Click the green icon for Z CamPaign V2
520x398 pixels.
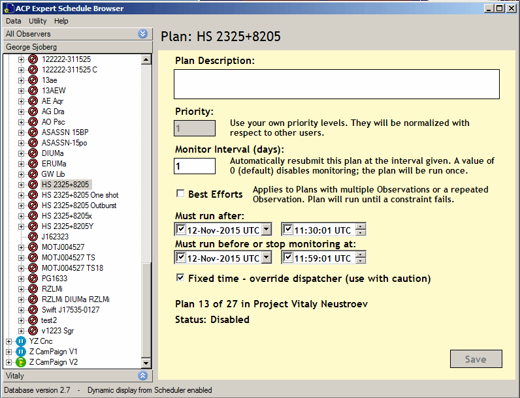tap(20, 362)
